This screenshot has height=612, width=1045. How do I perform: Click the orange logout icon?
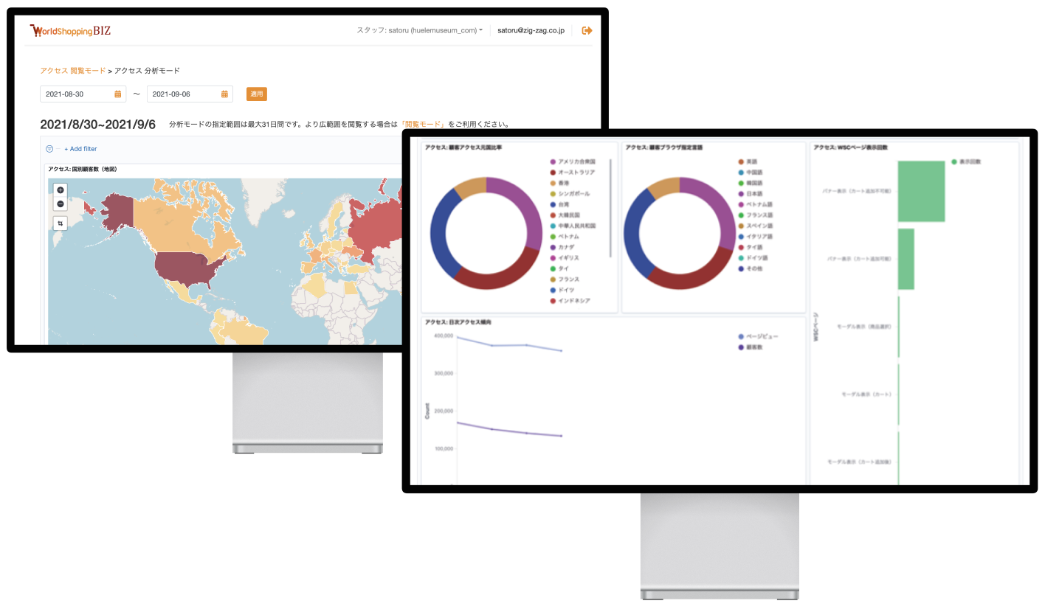tap(587, 30)
